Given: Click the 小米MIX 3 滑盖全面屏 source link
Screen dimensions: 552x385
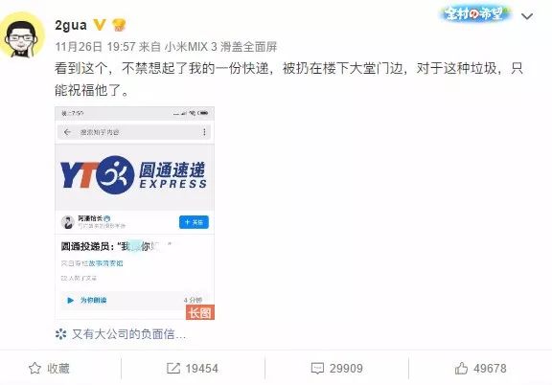Looking at the screenshot, I should (x=221, y=47).
